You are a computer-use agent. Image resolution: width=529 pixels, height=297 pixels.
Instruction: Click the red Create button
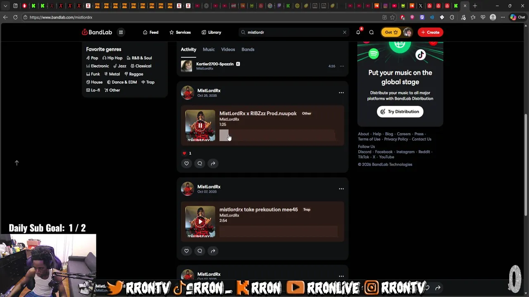coord(430,32)
